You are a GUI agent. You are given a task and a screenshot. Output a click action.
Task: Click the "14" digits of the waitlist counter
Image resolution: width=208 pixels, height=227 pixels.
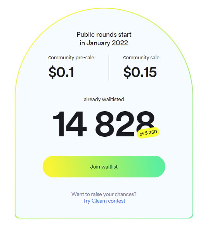(x=70, y=124)
